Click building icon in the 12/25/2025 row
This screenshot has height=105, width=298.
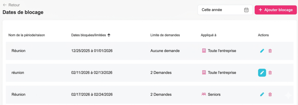pyautogui.click(x=204, y=51)
